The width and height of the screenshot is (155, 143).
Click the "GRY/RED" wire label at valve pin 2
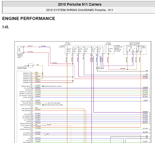pyautogui.click(x=30, y=52)
